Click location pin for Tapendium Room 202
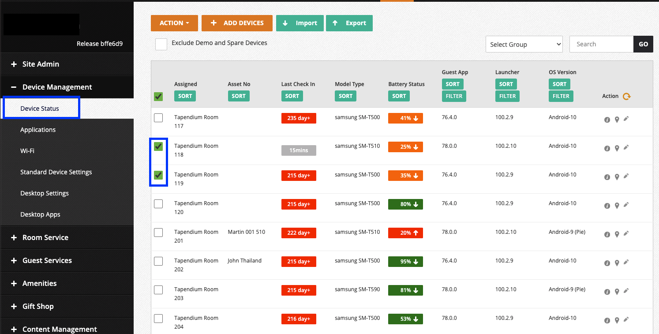The height and width of the screenshot is (334, 659). pyautogui.click(x=617, y=263)
